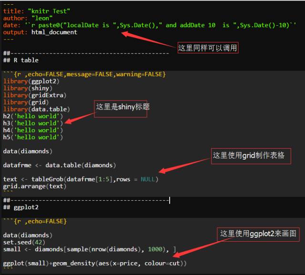Click the library(ggplot2) line
305x275 pixels.
(x=31, y=81)
